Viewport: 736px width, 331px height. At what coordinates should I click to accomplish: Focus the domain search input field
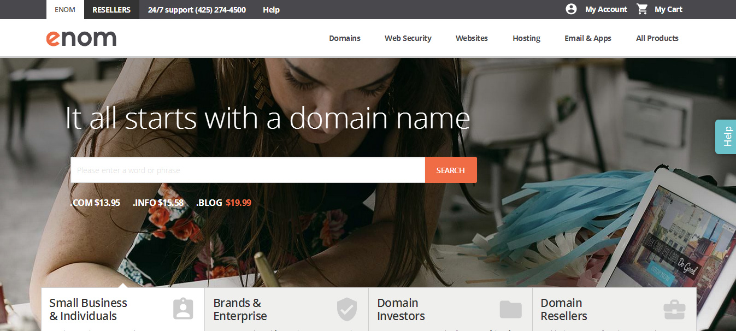[x=248, y=170]
